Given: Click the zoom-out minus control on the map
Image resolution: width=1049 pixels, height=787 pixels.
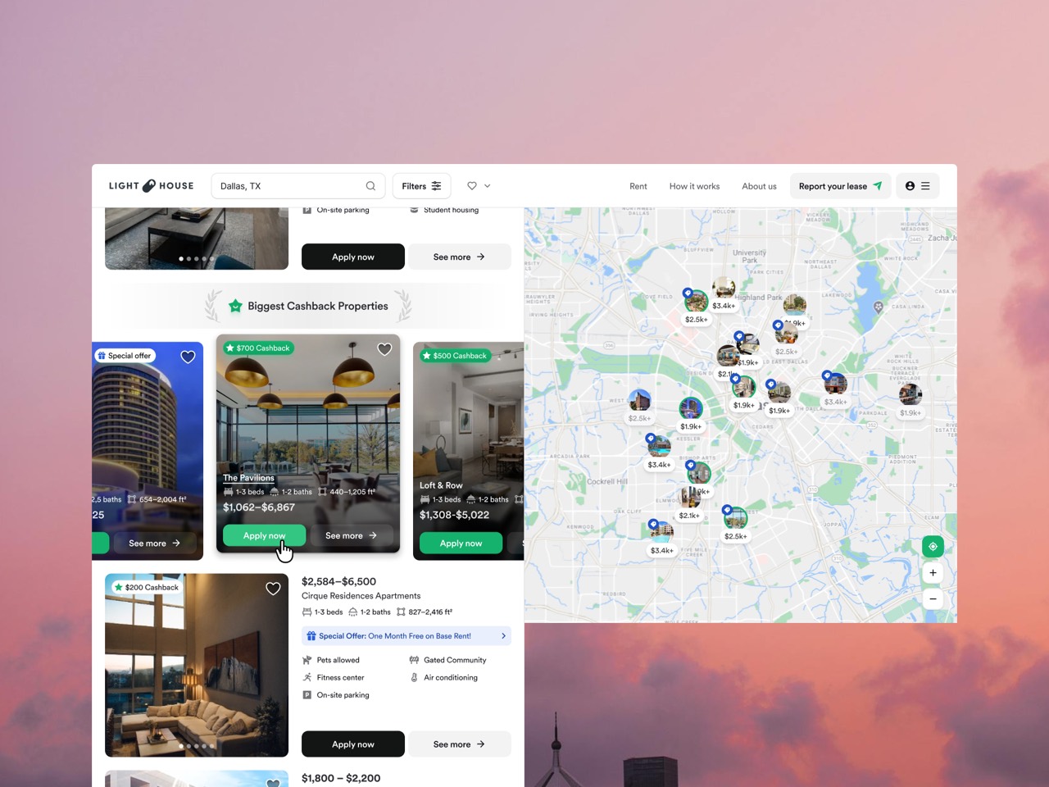Looking at the screenshot, I should point(933,598).
